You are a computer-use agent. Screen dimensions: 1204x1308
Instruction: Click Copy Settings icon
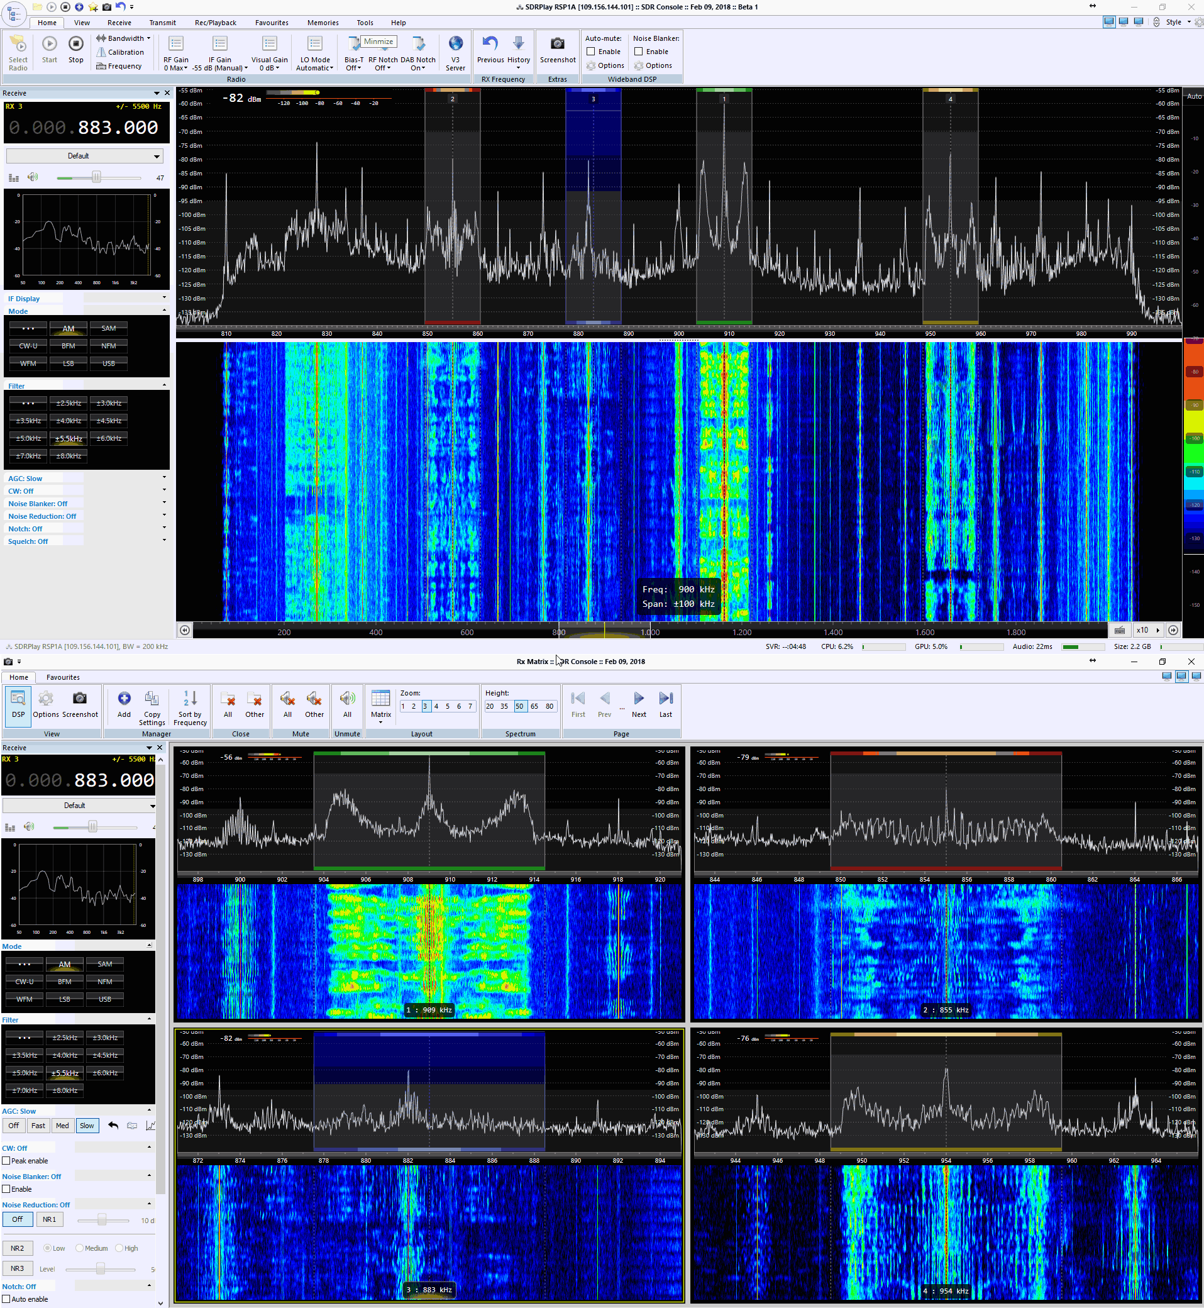152,699
